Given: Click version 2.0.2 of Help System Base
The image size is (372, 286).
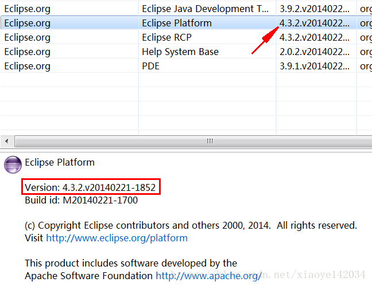Looking at the screenshot, I should pos(315,52).
